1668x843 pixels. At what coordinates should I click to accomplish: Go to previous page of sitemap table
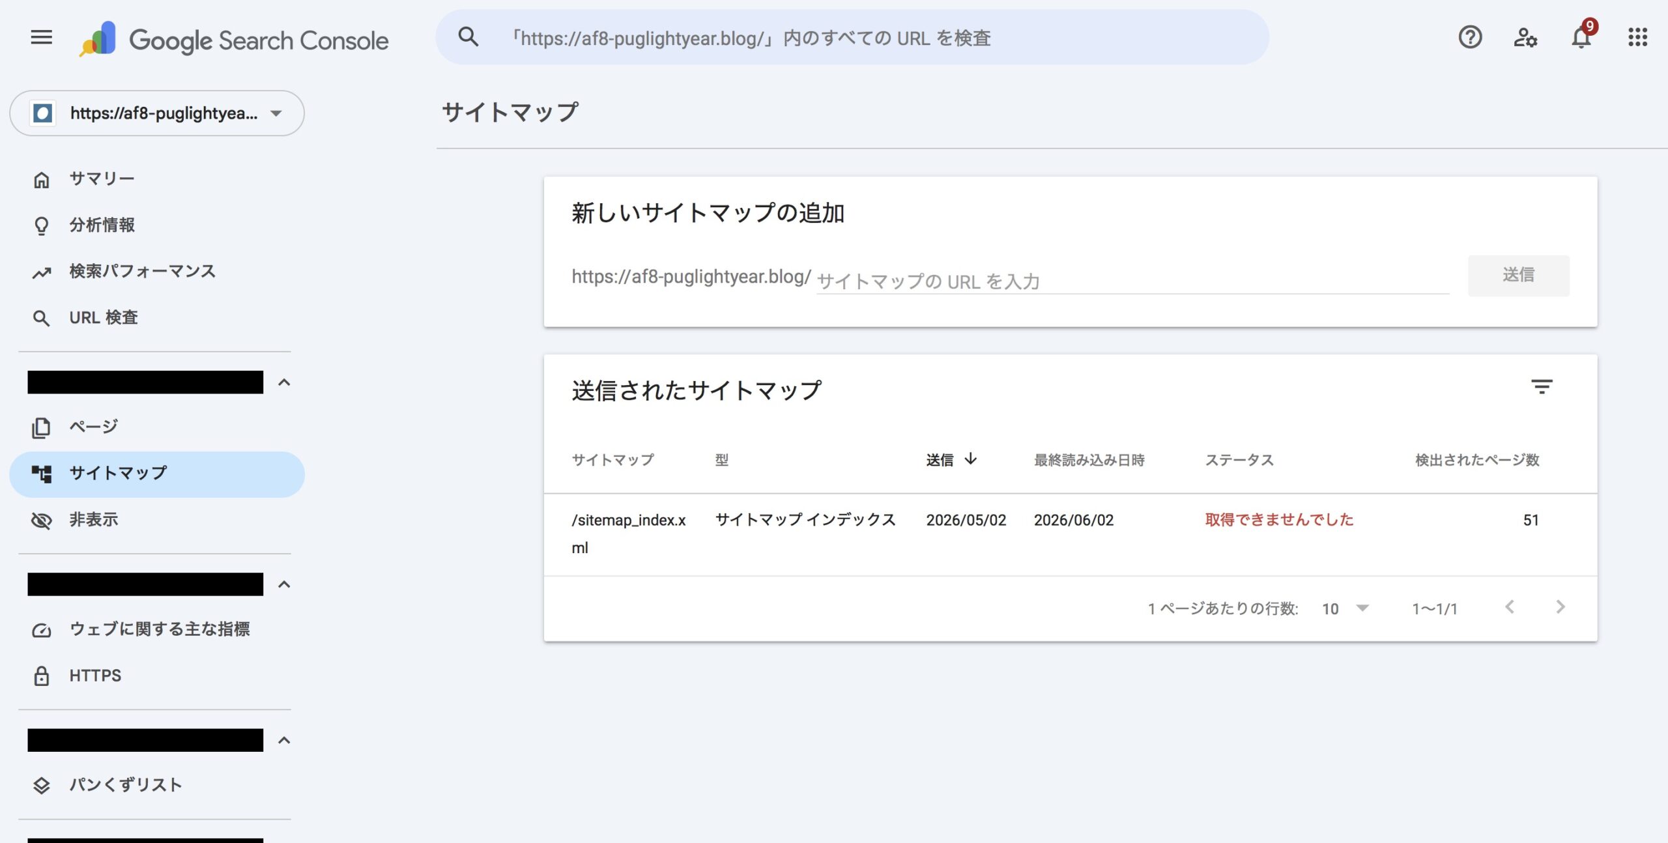pos(1509,607)
